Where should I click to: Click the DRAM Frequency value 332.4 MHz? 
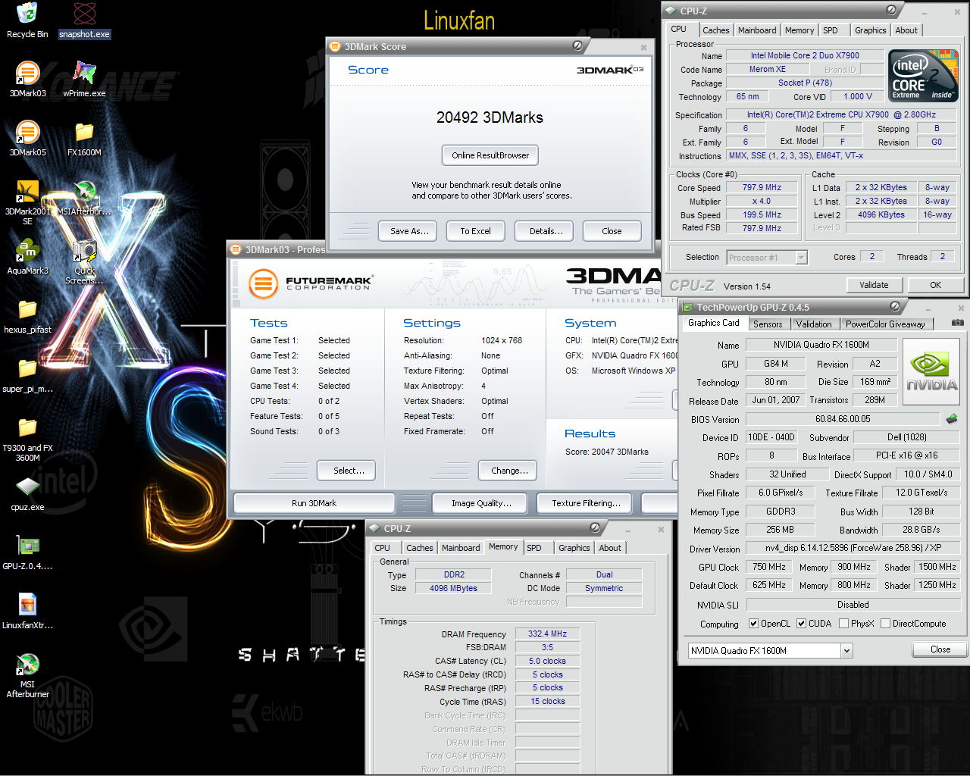pos(547,634)
